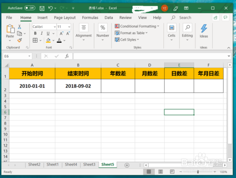Switch to the Sheet3 tab

coord(89,164)
